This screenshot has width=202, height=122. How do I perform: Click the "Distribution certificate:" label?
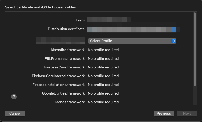(67, 29)
